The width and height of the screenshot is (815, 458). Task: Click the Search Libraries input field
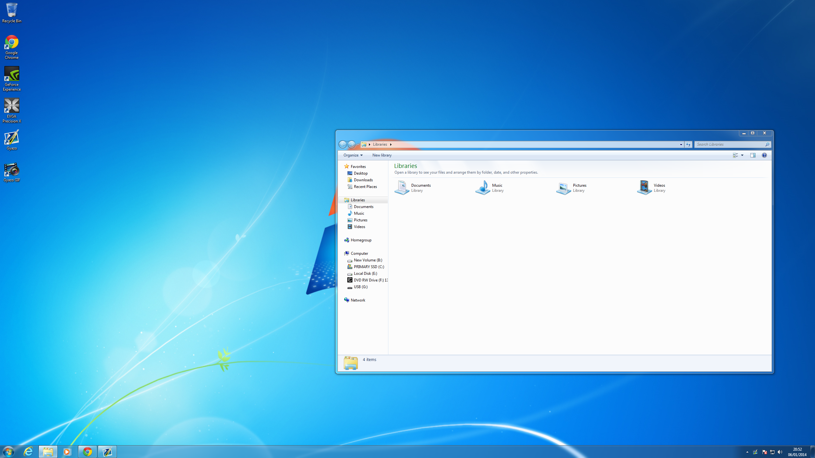[x=729, y=144]
